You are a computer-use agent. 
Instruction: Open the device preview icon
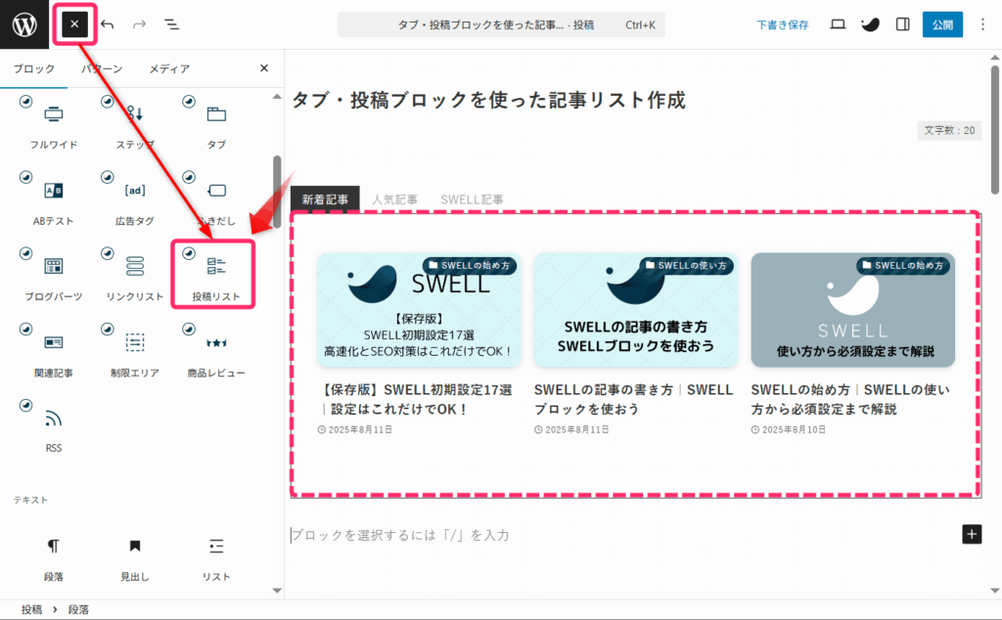point(838,24)
